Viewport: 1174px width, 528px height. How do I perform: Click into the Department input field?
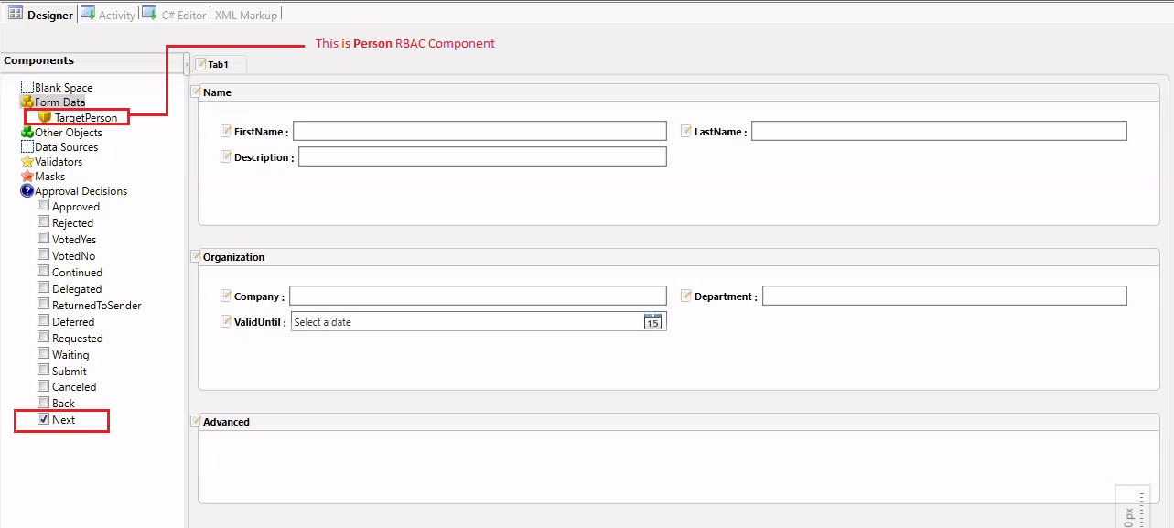[944, 296]
